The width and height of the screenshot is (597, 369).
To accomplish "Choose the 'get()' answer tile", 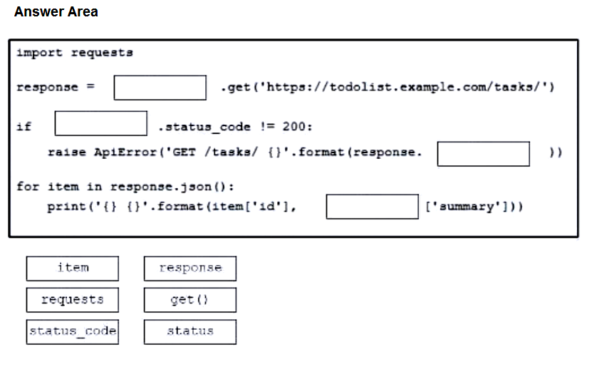I will 190,300.
